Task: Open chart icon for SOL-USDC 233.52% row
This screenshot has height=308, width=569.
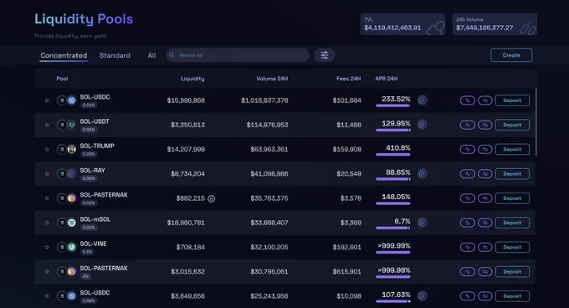Action: [x=468, y=100]
